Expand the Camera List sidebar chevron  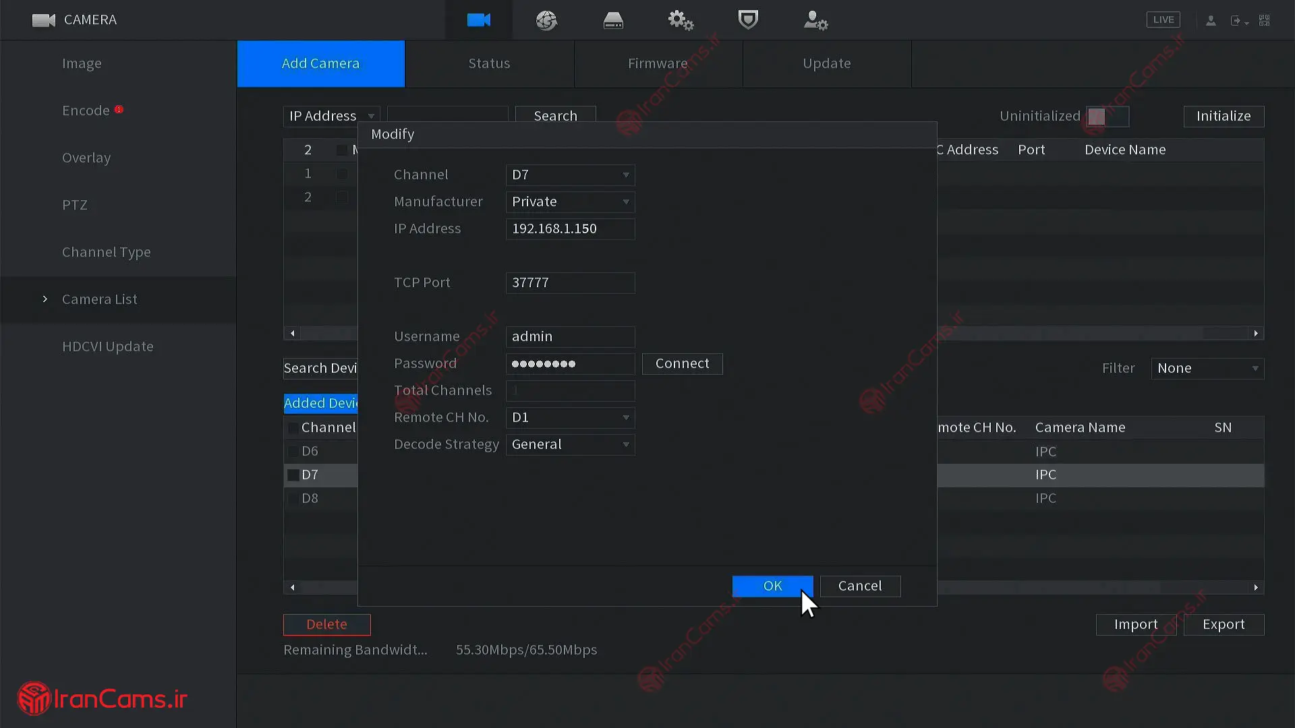[45, 299]
